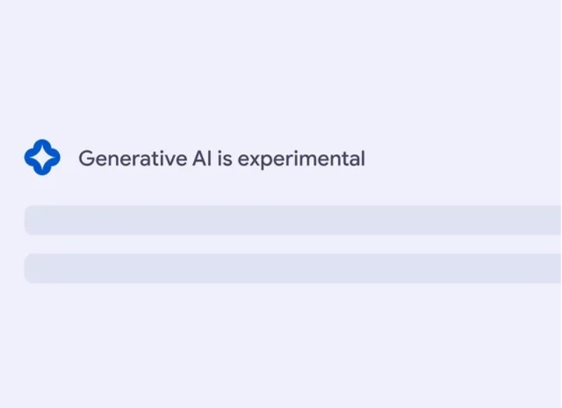Click the second loading placeholder bar

[x=293, y=269]
